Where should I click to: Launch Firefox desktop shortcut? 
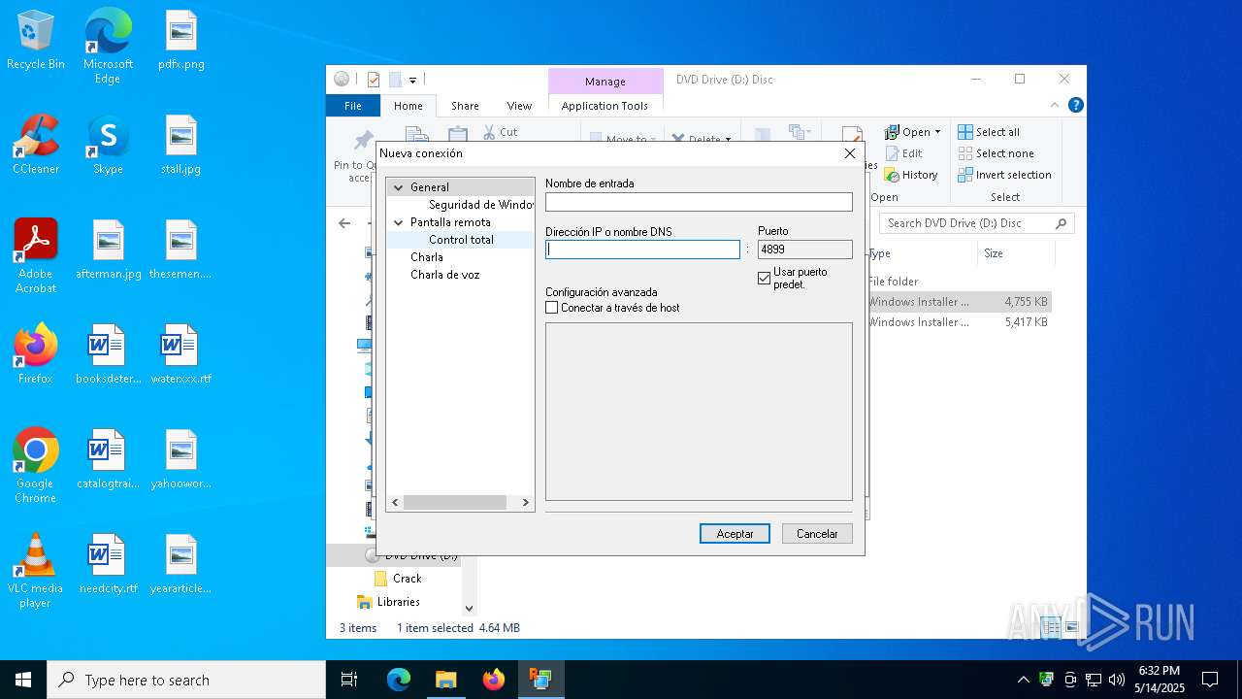click(36, 355)
